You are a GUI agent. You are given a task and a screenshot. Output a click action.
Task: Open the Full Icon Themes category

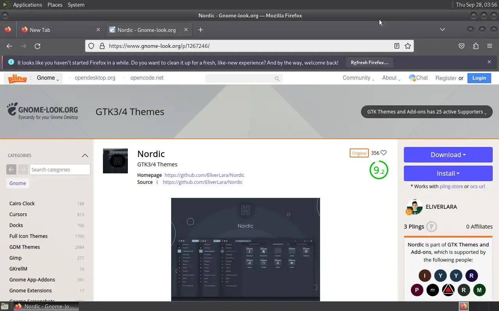click(28, 236)
